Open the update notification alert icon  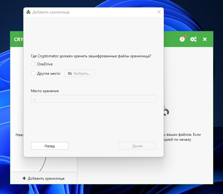[182, 39]
